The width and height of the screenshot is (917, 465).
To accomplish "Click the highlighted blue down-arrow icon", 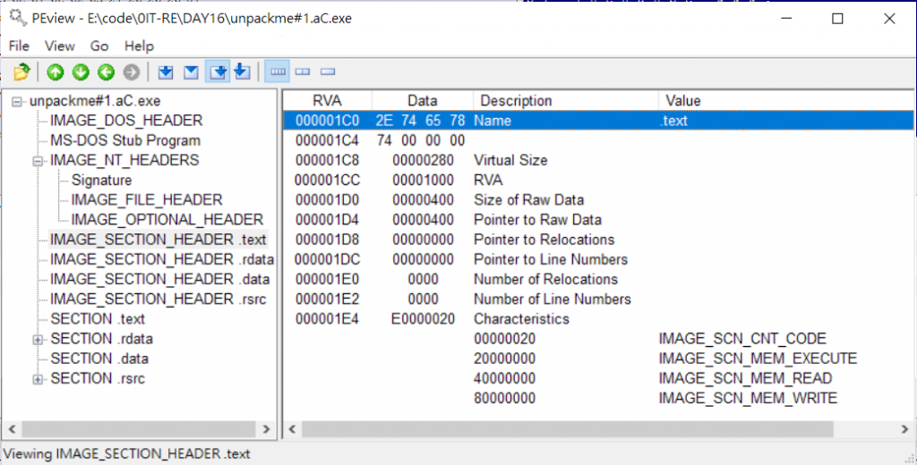I will (218, 72).
